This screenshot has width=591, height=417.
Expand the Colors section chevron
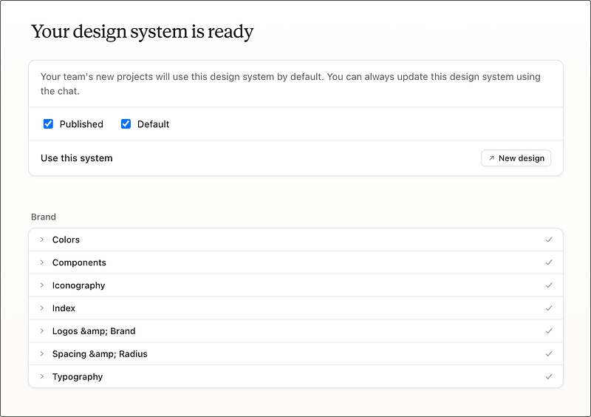click(x=42, y=240)
